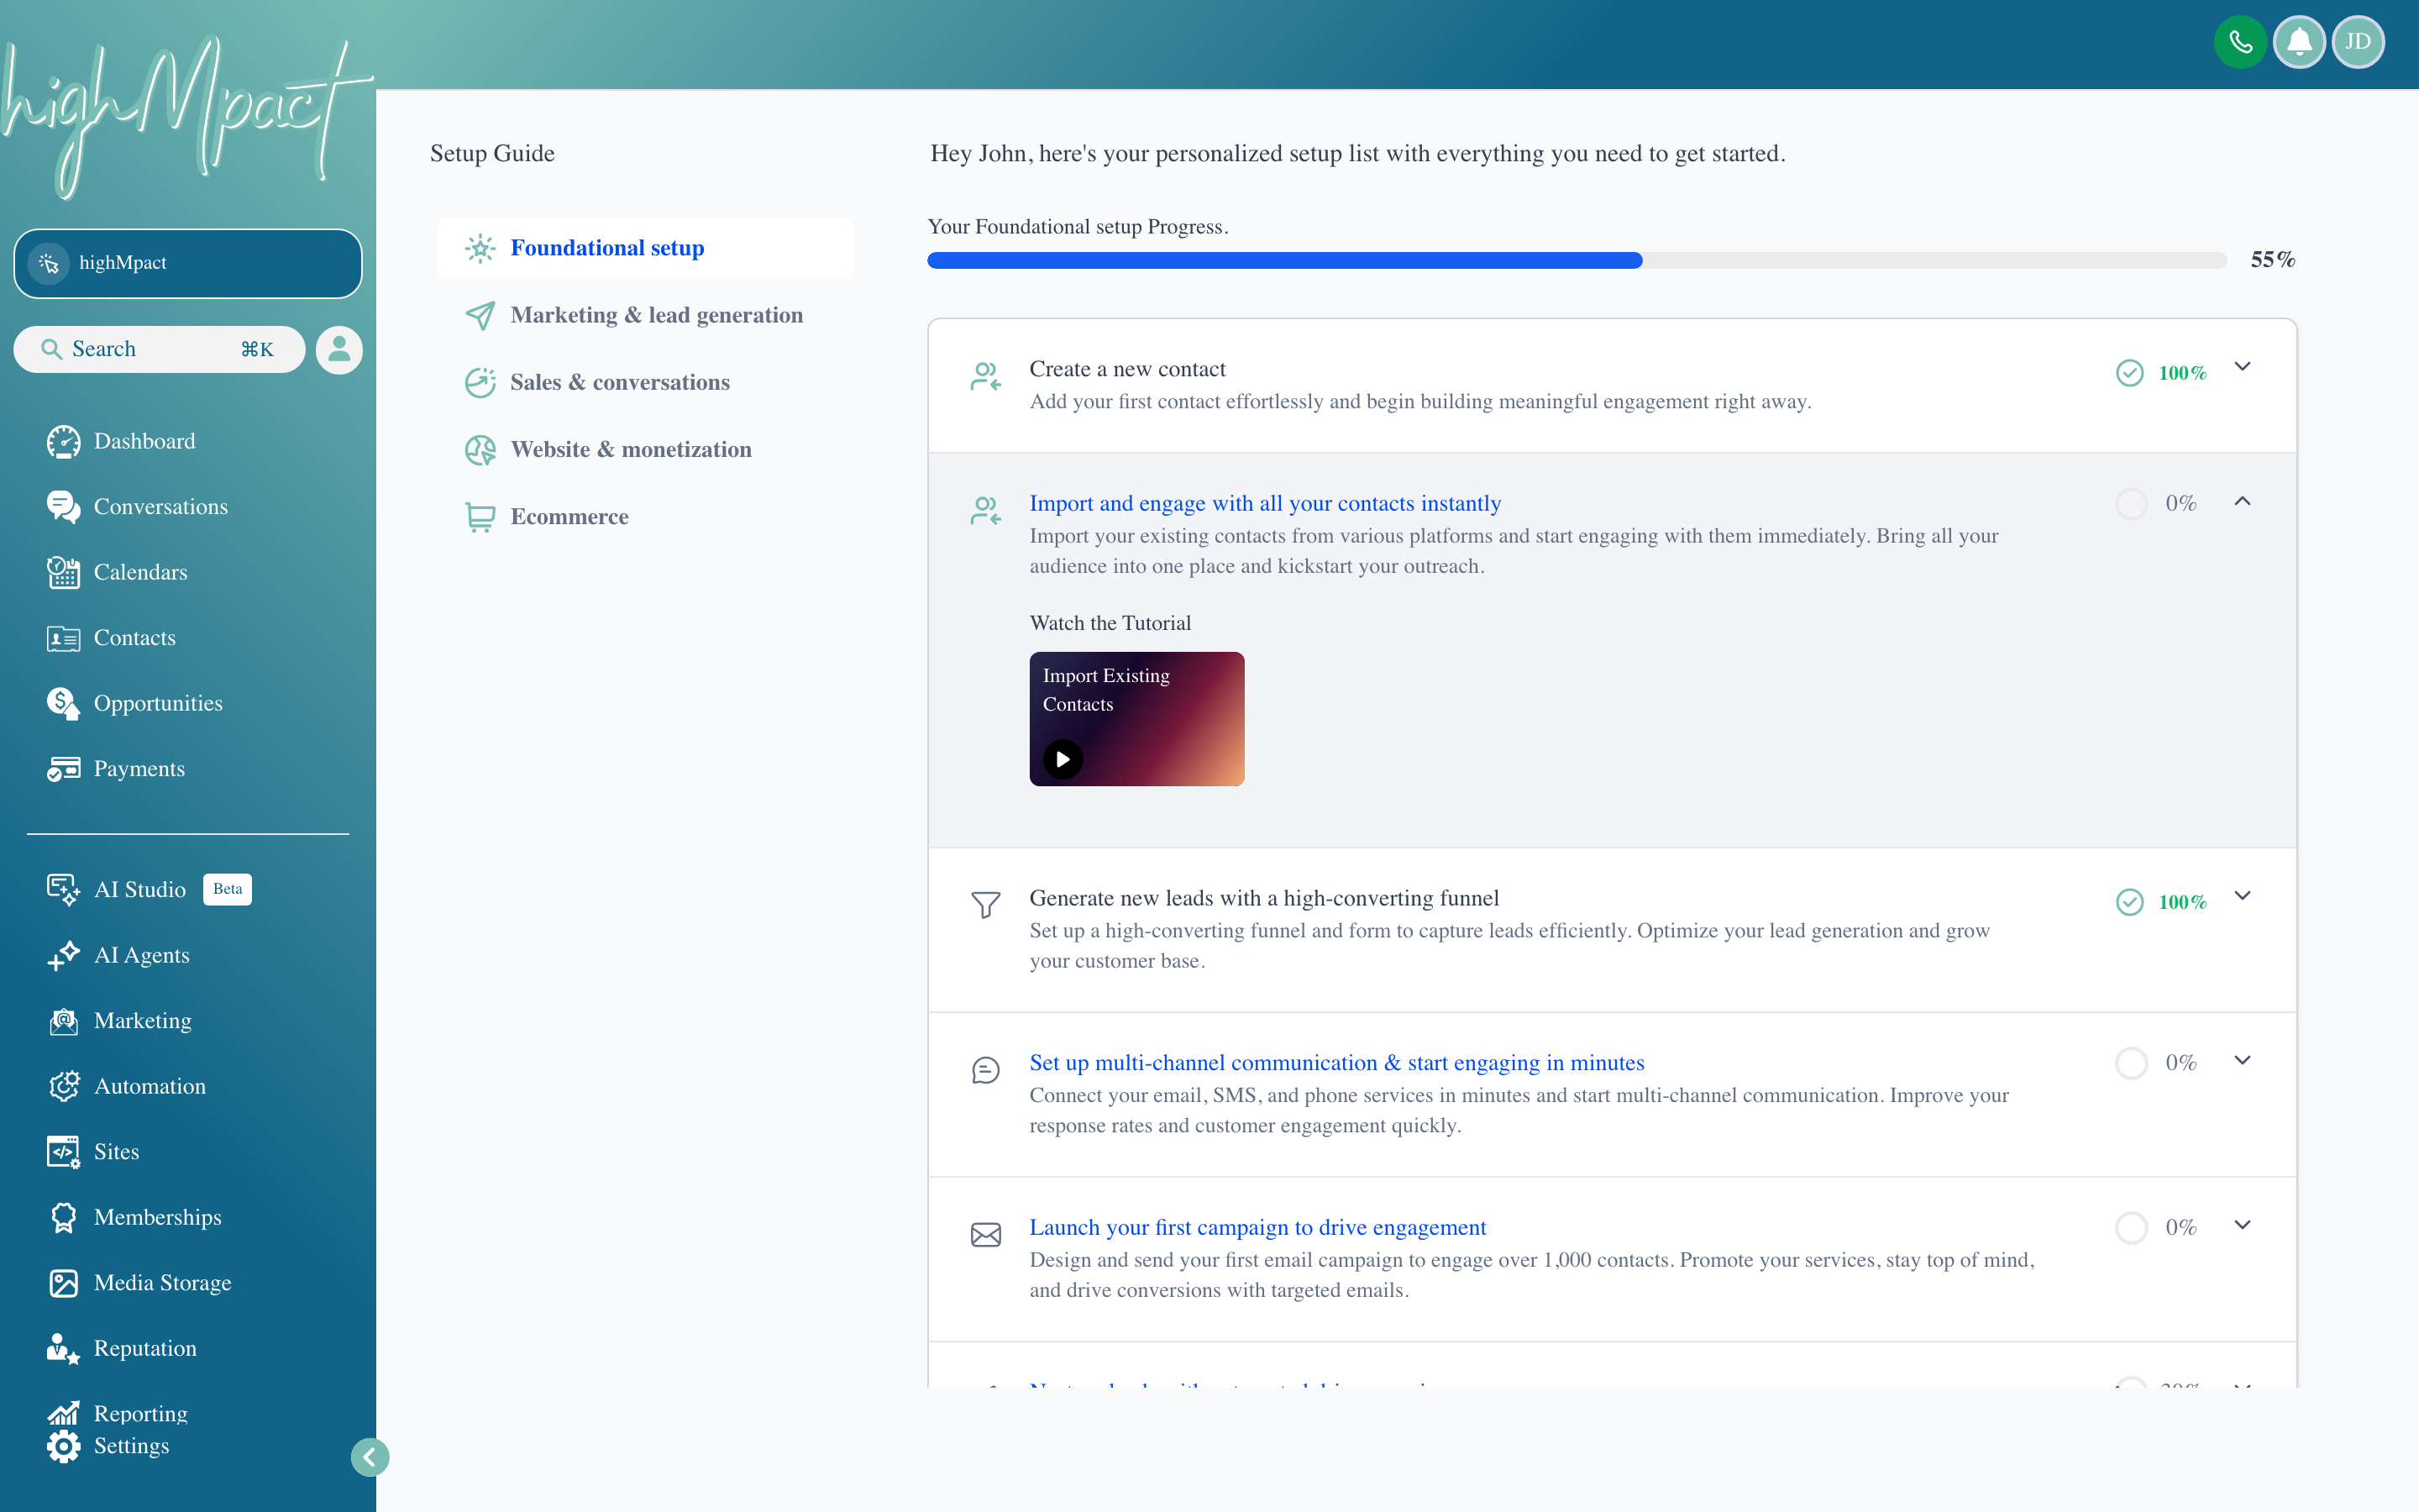Open Media Storage
Image resolution: width=2419 pixels, height=1512 pixels.
139,1283
